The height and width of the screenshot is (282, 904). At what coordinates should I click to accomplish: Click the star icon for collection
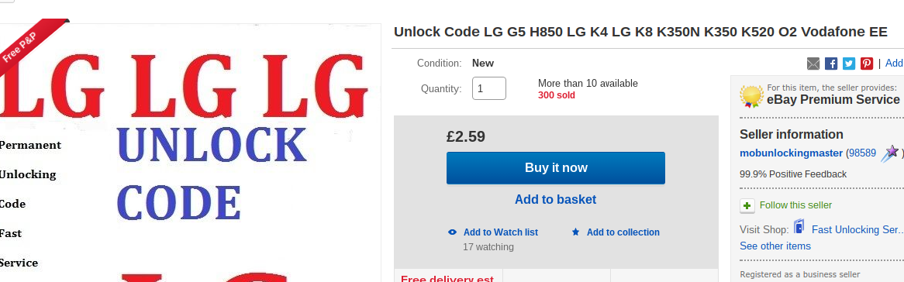tap(575, 232)
